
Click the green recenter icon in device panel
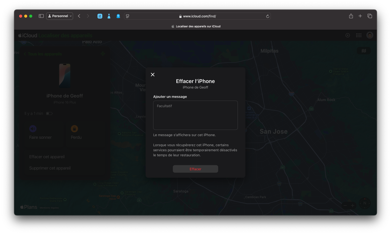[103, 54]
